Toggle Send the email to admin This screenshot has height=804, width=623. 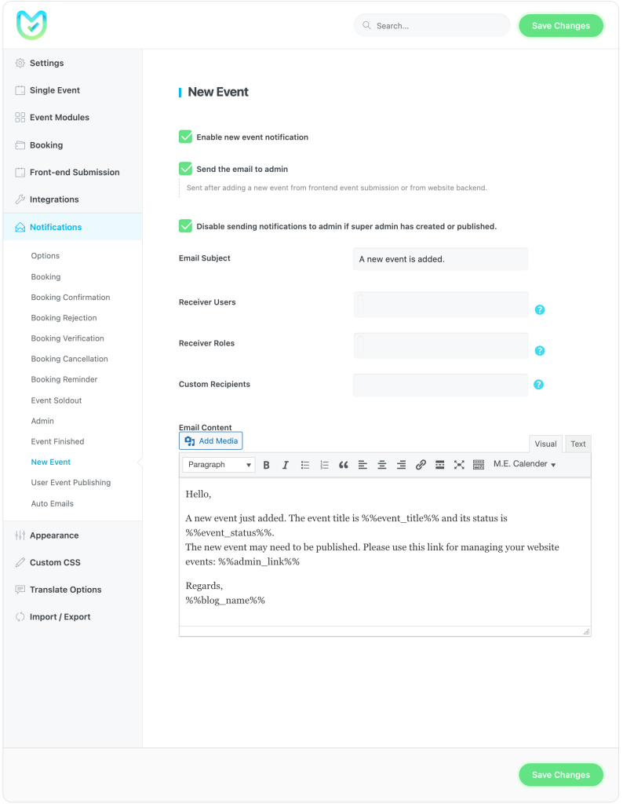point(186,169)
